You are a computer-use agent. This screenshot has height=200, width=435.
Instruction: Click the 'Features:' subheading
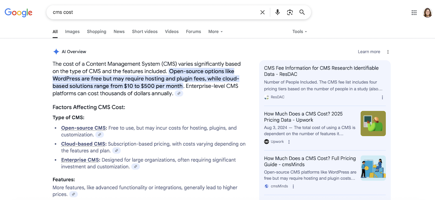[64, 179]
